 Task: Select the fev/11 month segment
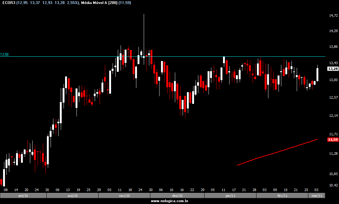282,196
